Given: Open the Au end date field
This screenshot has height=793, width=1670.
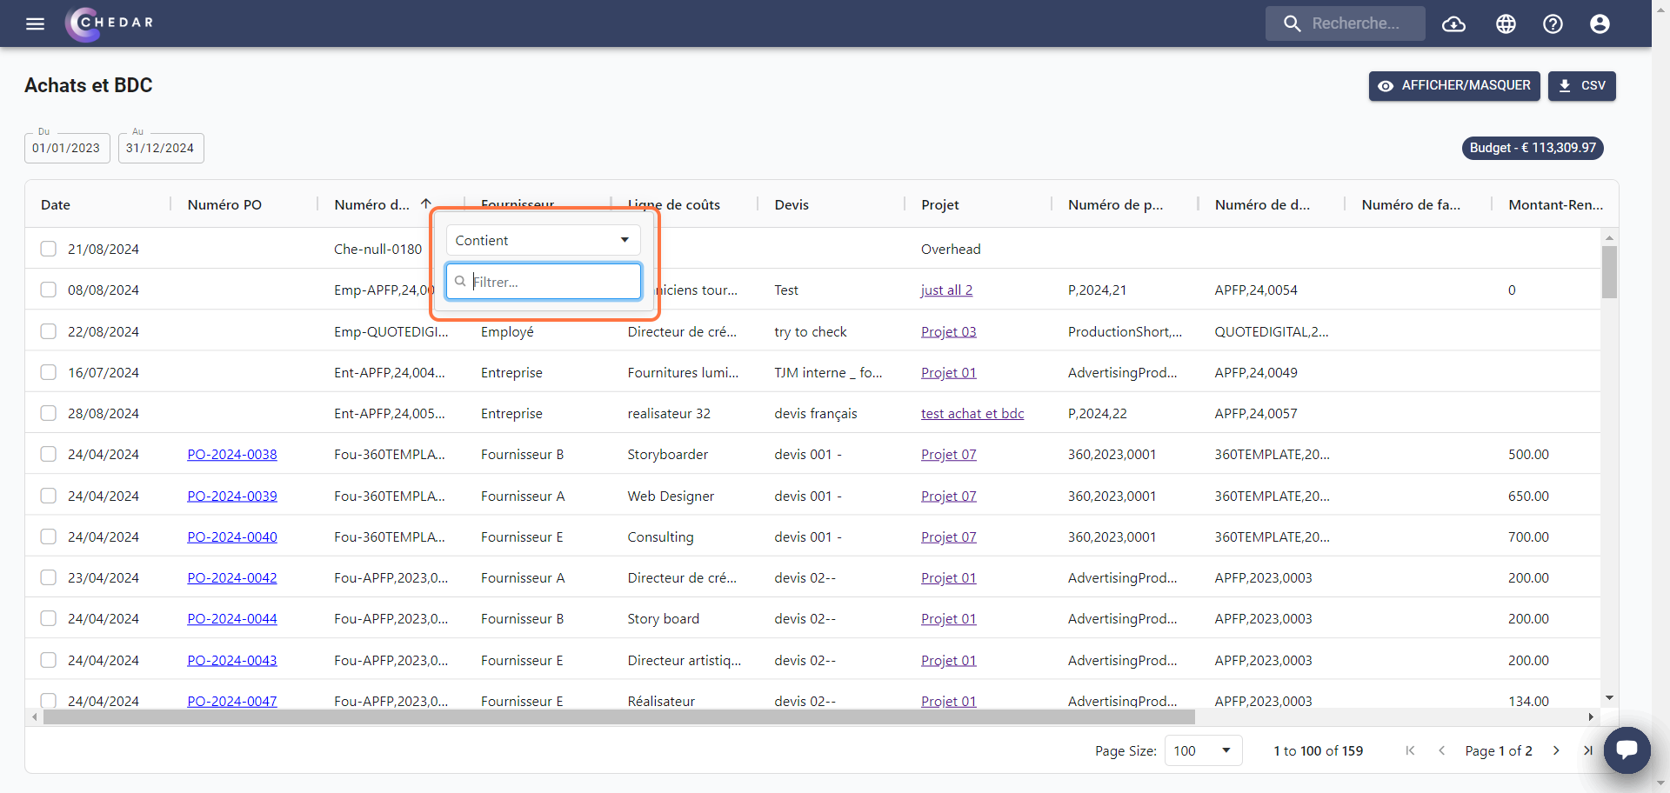Looking at the screenshot, I should [161, 148].
